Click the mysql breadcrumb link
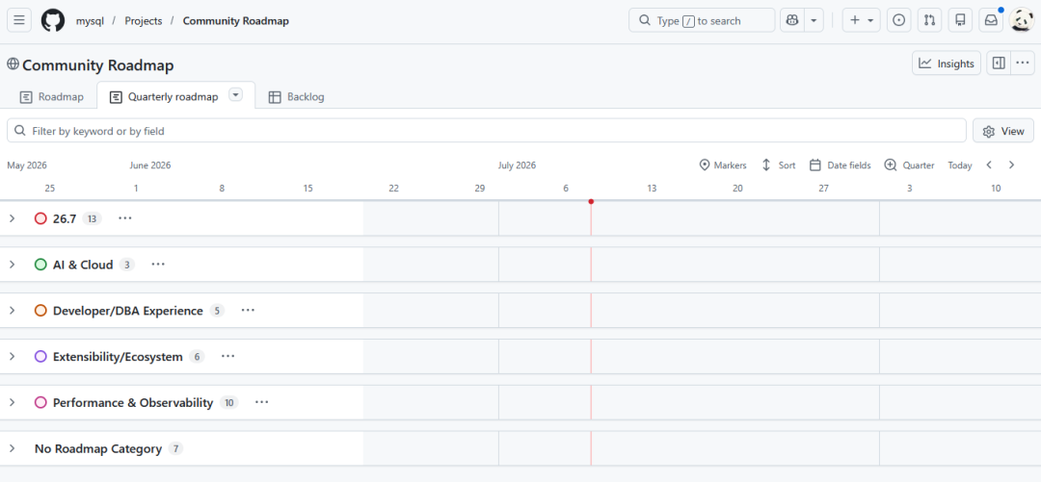The image size is (1041, 482). pos(90,20)
